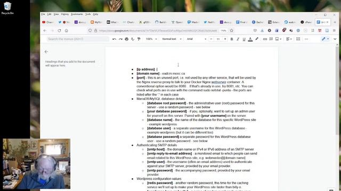The height and width of the screenshot is (191, 341).
Task: Insert a link with the link icon
Action: coord(265,39)
